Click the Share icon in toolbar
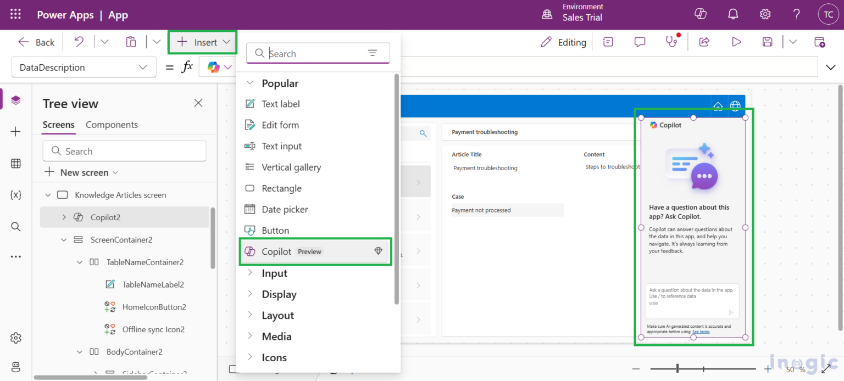Image resolution: width=844 pixels, height=381 pixels. 704,42
